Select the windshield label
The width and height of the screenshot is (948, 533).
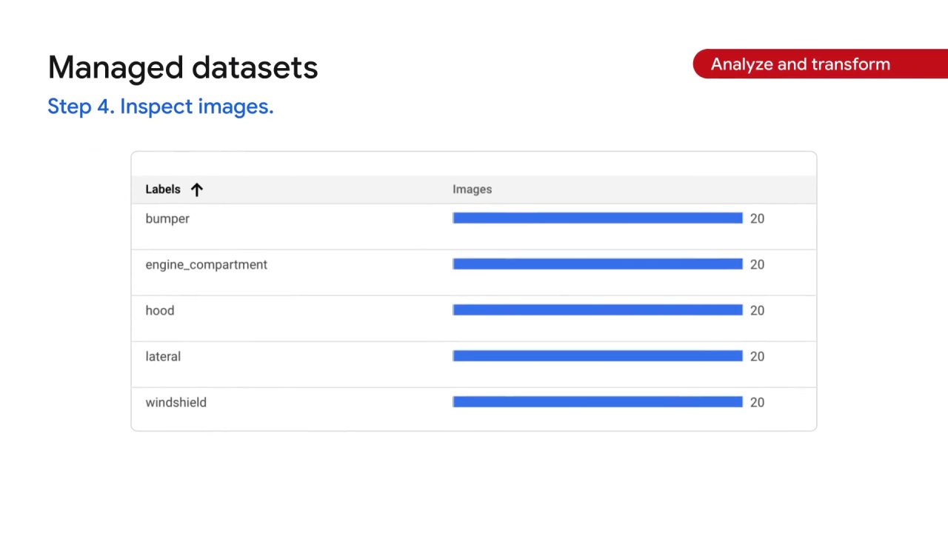[176, 402]
